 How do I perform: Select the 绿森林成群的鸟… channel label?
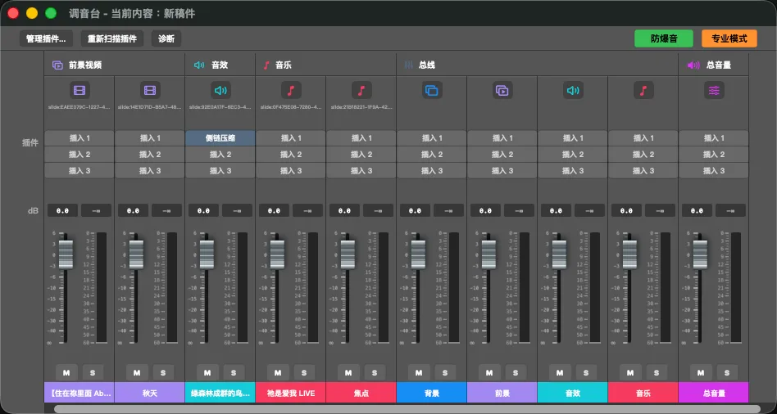[220, 394]
